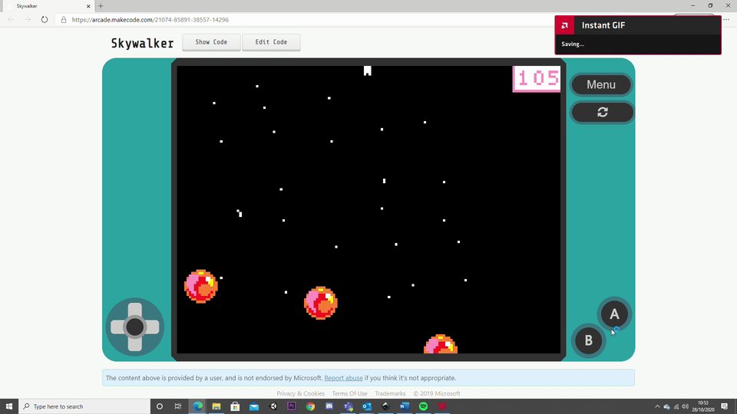Click the volume speaker tray icon
737x414 pixels.
686,406
